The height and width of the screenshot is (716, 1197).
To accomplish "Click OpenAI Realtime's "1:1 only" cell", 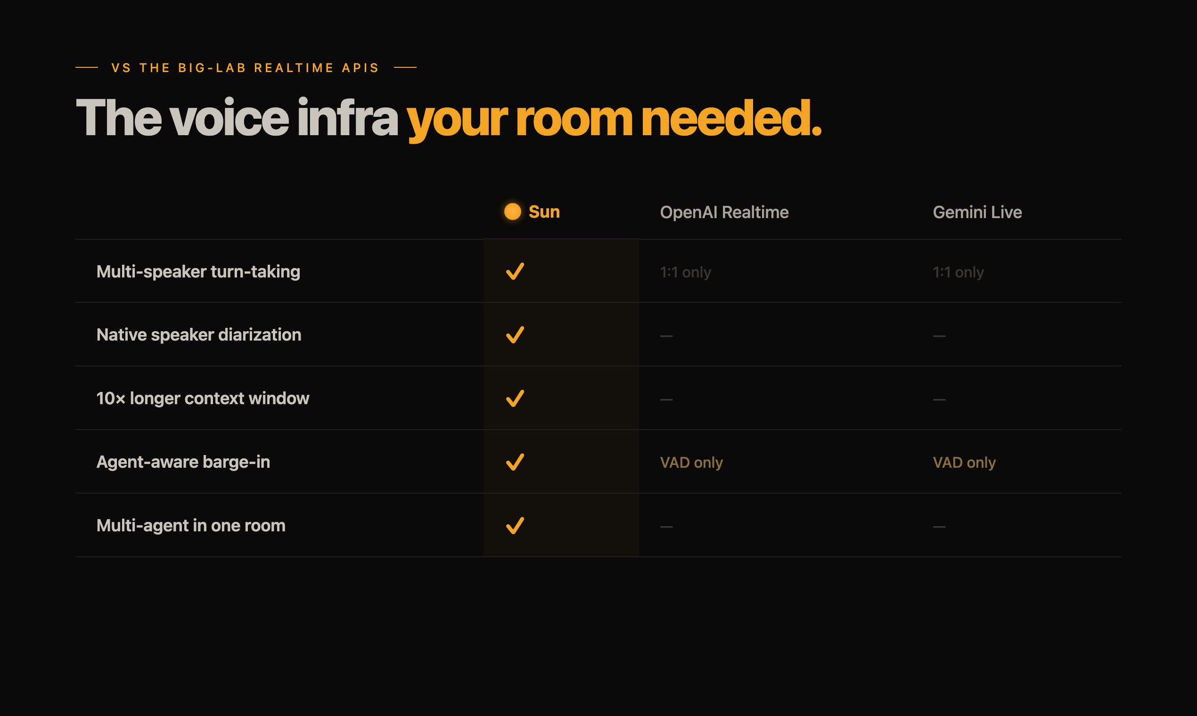I will pyautogui.click(x=685, y=273).
